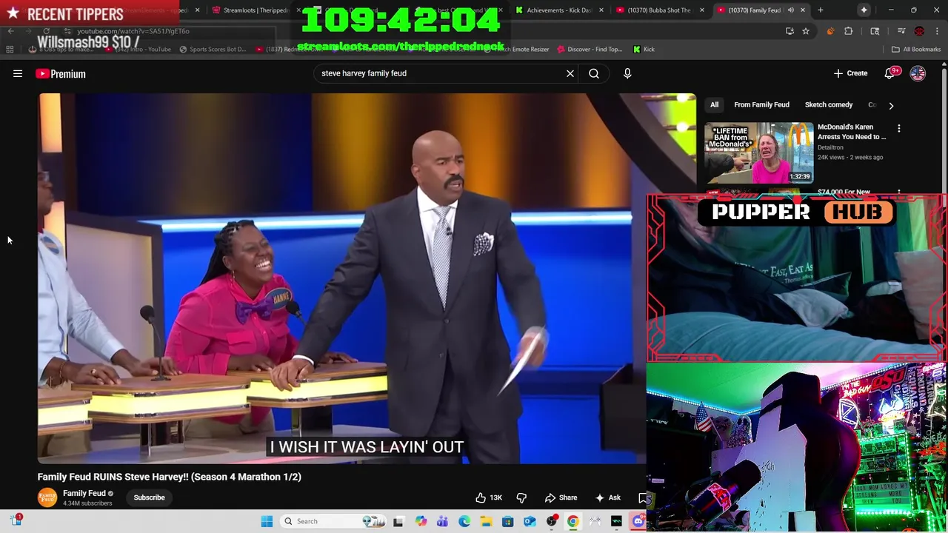Clear the YouTube search text

coord(570,73)
